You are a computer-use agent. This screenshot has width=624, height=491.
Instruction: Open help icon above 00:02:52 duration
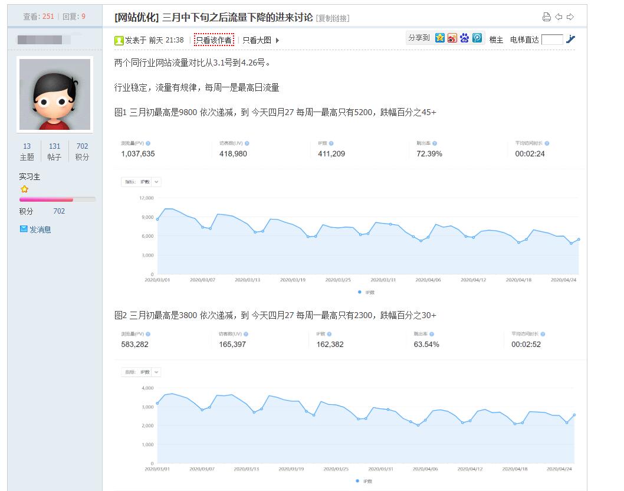pyautogui.click(x=543, y=334)
